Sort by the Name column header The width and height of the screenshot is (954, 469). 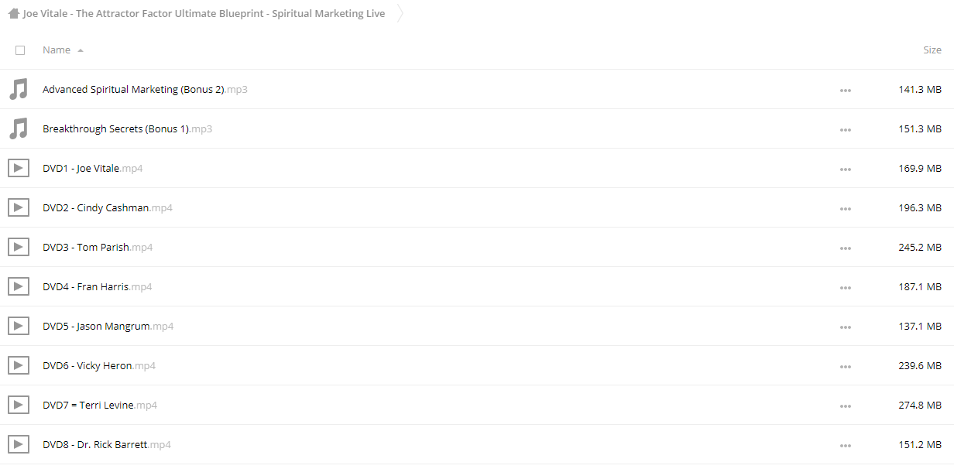point(57,50)
